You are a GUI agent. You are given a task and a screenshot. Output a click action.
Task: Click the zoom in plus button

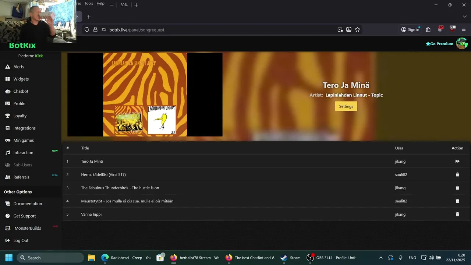point(136,5)
